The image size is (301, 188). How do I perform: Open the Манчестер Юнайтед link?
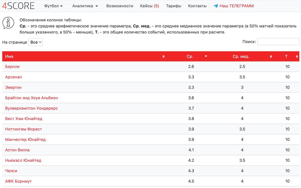(x=25, y=139)
